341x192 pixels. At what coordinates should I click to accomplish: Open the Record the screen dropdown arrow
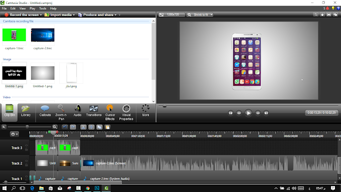coord(41,15)
